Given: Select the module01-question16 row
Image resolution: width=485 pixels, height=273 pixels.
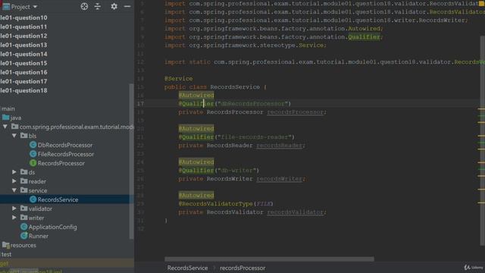Looking at the screenshot, I should point(23,72).
